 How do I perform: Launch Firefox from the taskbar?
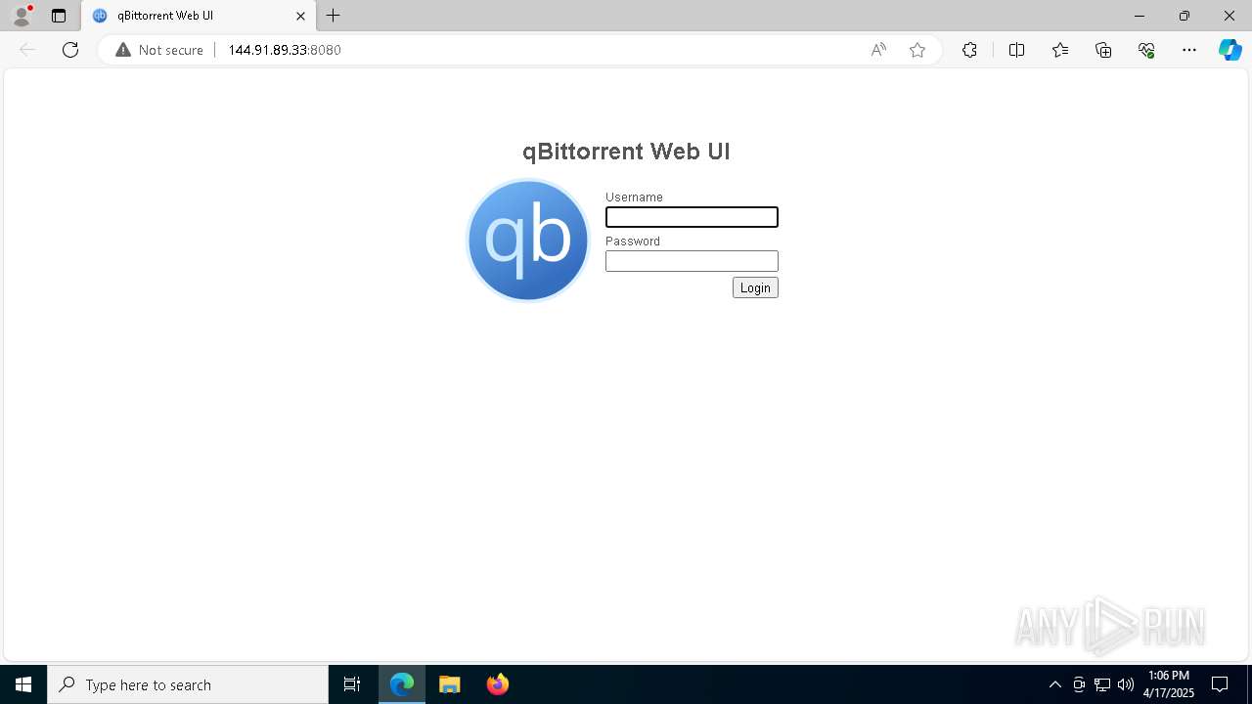(498, 684)
